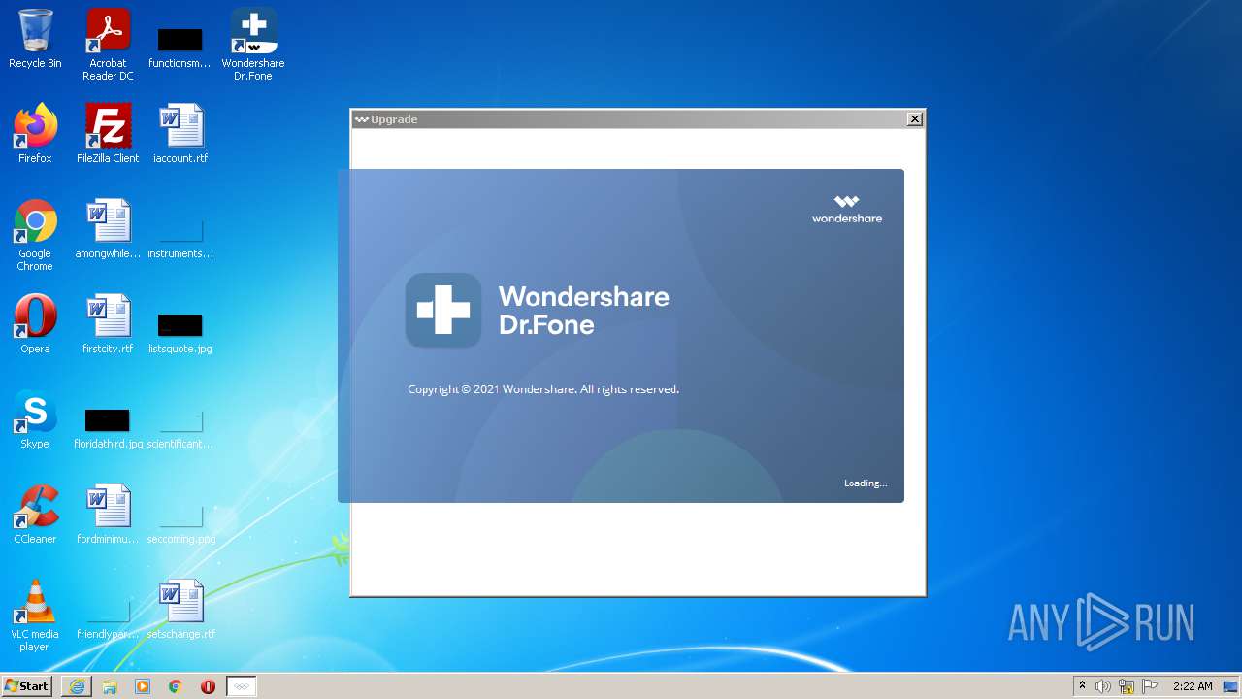
Task: Open the Opera browser shortcut
Action: (x=35, y=323)
